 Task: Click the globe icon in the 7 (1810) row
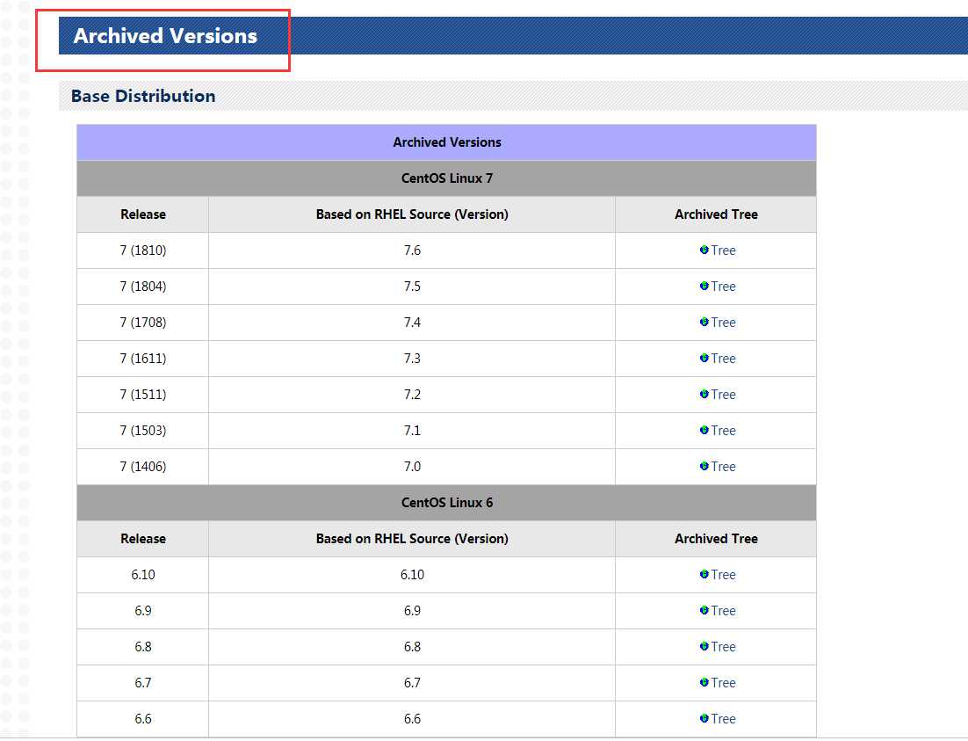[704, 250]
